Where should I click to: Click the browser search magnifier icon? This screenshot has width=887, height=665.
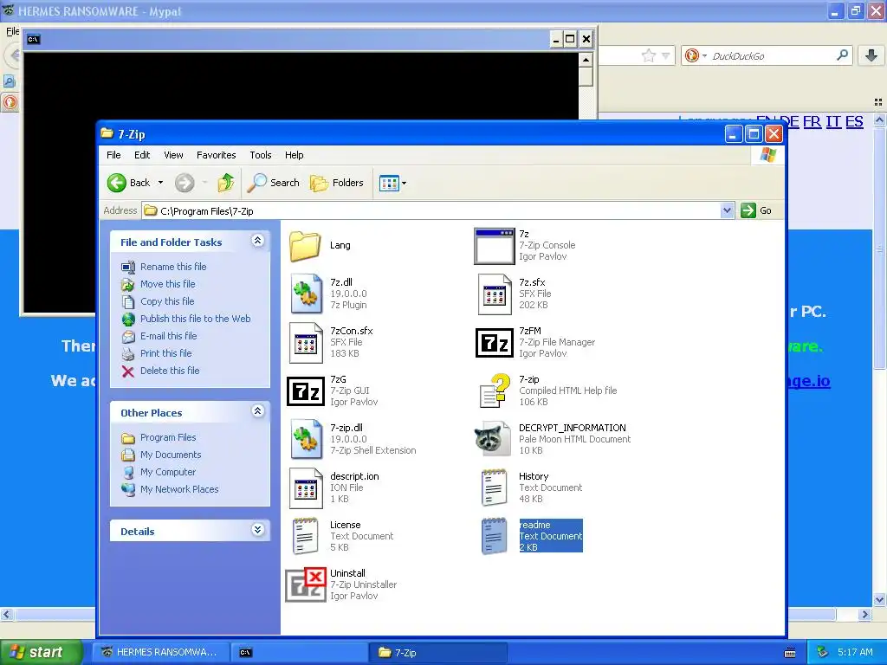[x=842, y=55]
